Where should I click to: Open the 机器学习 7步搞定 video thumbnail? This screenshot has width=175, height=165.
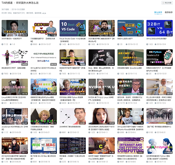pos(44,28)
